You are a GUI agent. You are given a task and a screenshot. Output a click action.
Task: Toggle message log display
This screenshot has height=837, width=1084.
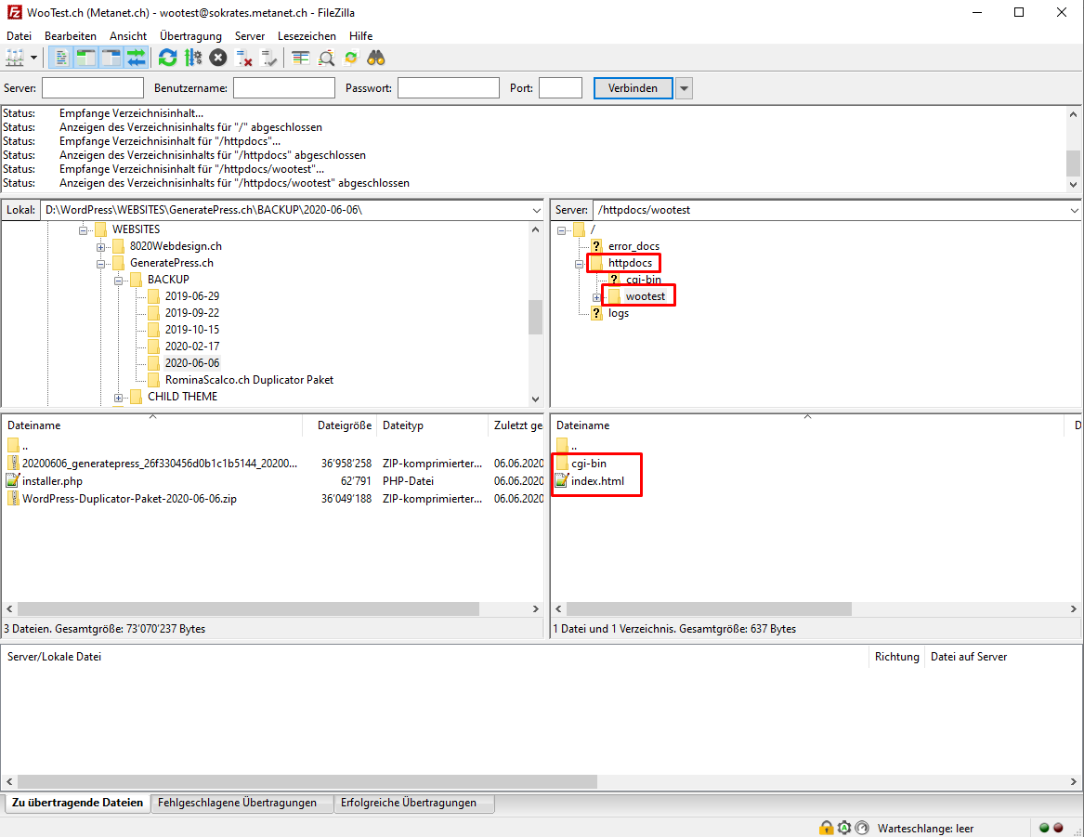(60, 58)
